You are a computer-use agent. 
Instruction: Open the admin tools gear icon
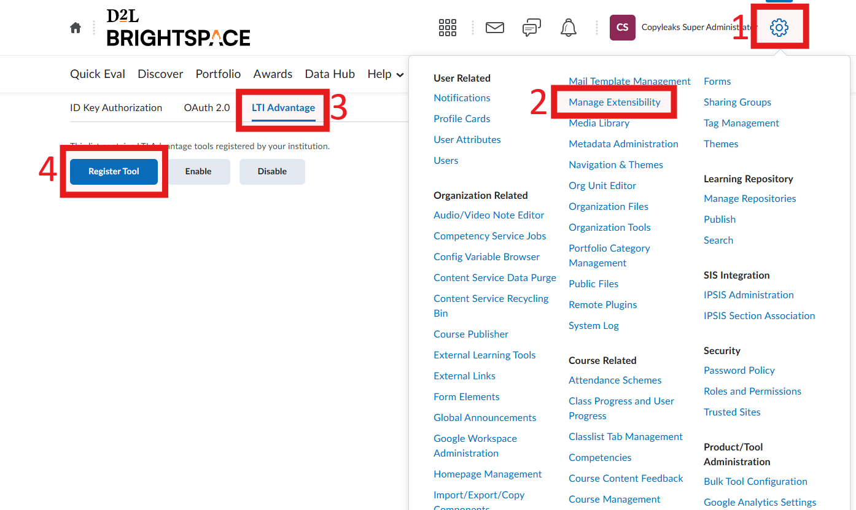pyautogui.click(x=779, y=27)
